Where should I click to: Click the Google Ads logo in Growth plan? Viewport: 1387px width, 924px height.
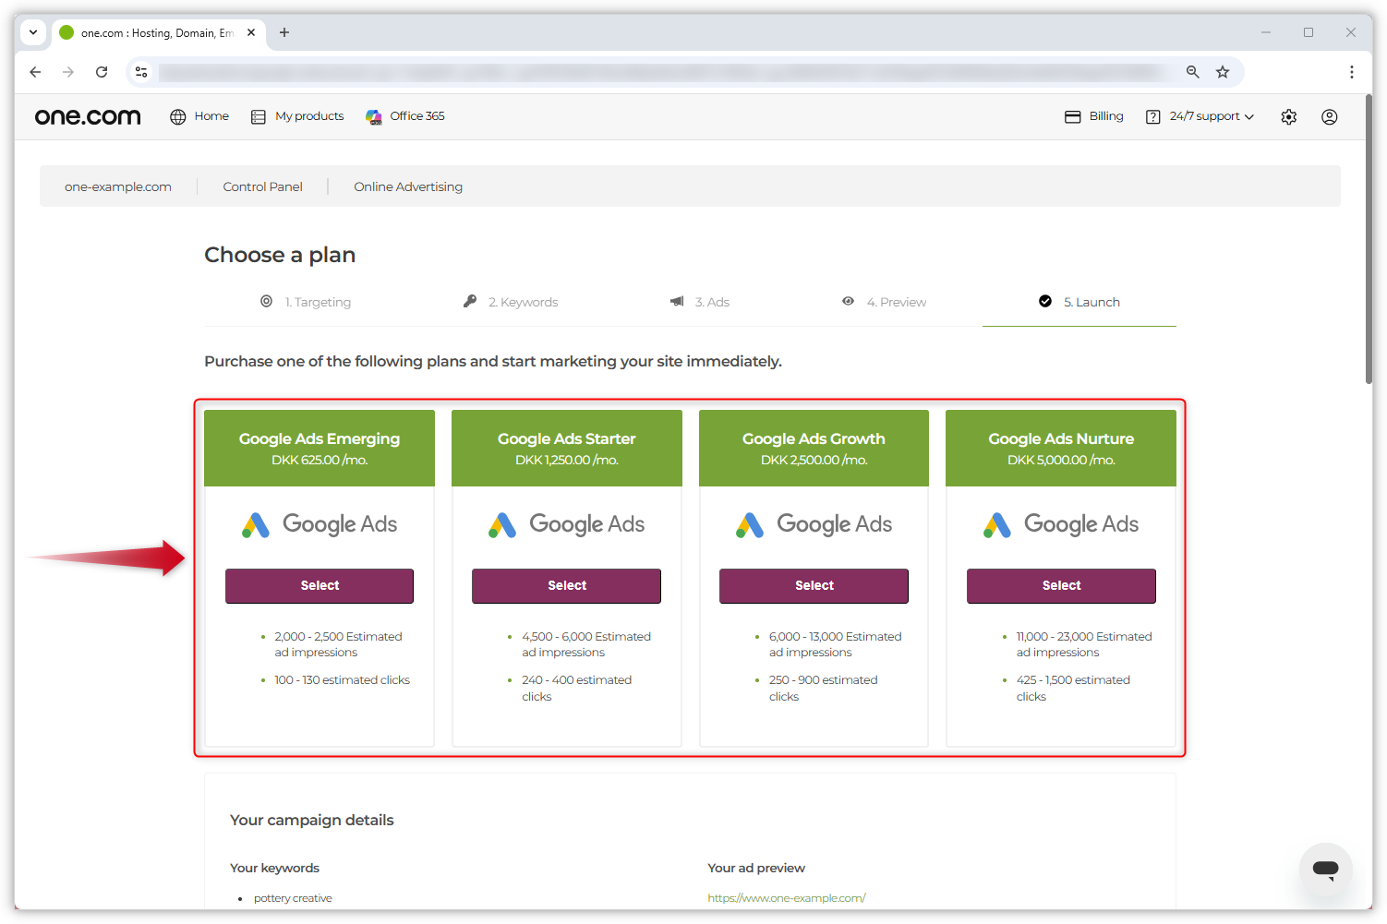pos(814,524)
